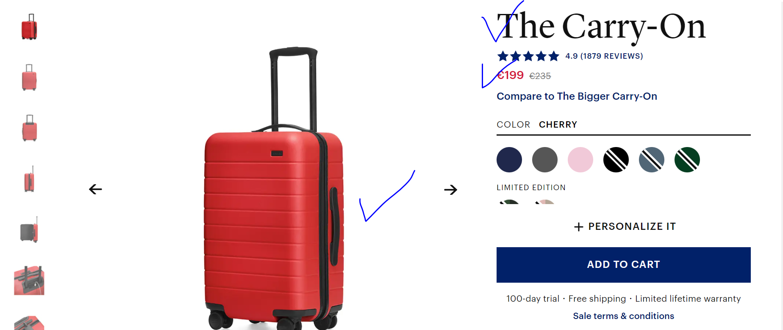
Task: Show the previous product image arrow
Action: [96, 189]
